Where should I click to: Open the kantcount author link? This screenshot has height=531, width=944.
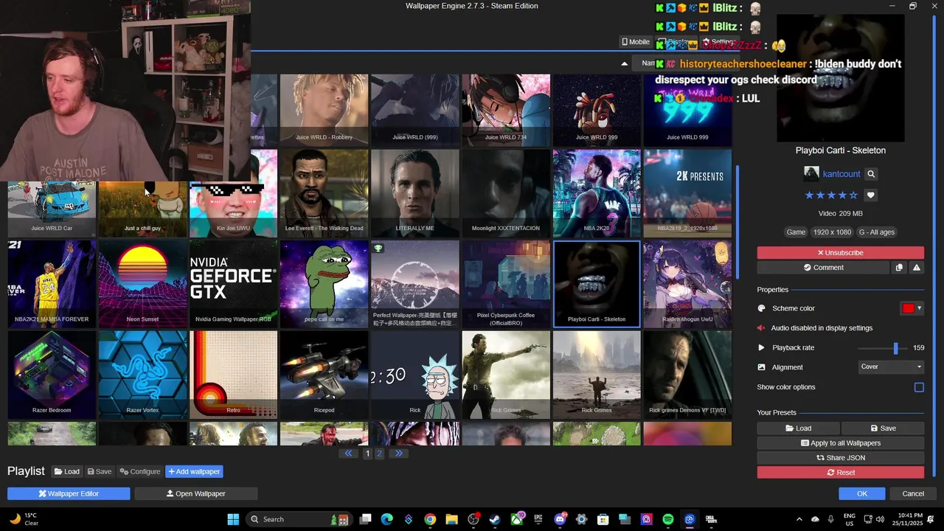841,174
